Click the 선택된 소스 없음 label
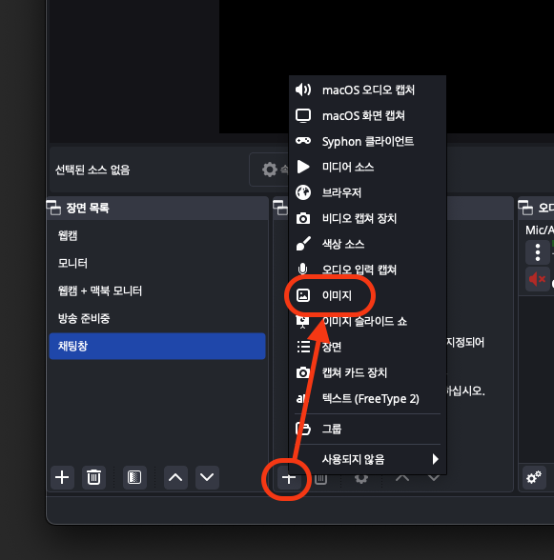554x560 pixels. click(92, 170)
